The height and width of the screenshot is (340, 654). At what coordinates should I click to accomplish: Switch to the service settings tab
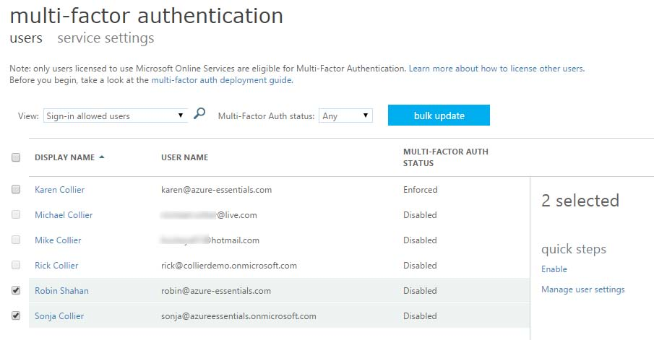click(106, 38)
